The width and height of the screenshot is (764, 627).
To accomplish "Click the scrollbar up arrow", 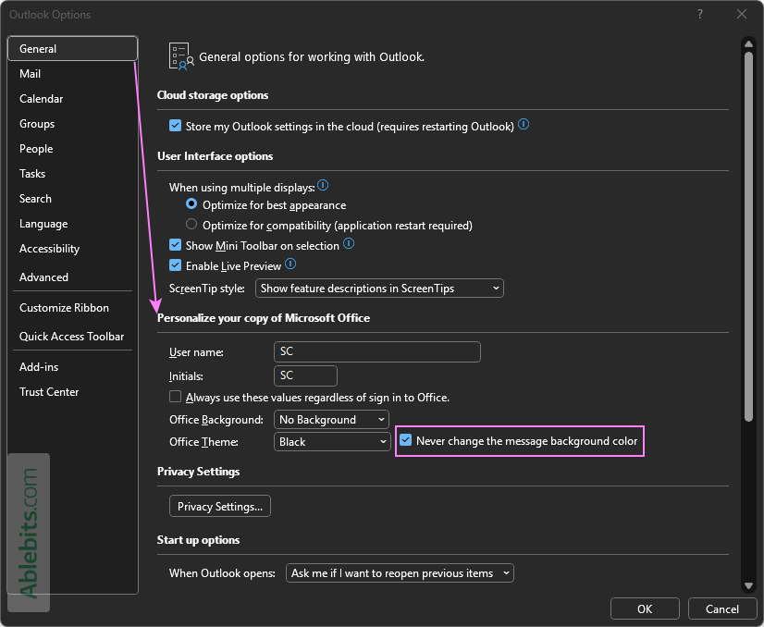I will pyautogui.click(x=748, y=43).
